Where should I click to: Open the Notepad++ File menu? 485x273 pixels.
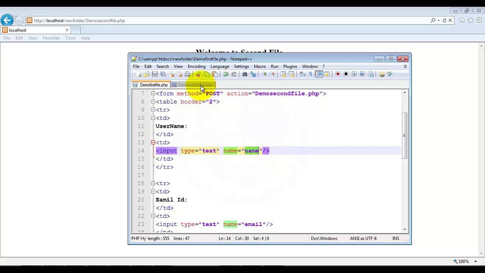coord(136,66)
